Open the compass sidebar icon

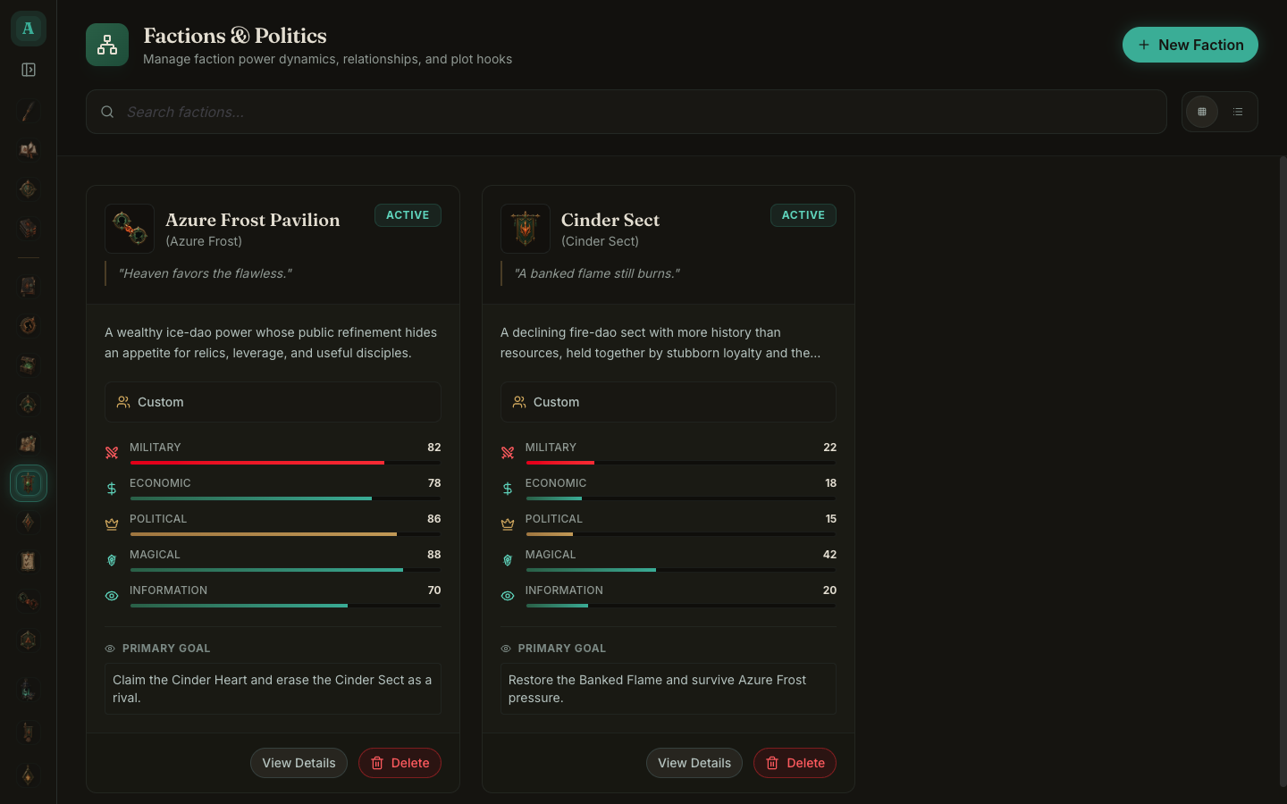(28, 189)
